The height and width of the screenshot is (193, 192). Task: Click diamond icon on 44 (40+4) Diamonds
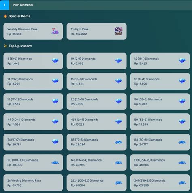pyautogui.click(x=55, y=122)
